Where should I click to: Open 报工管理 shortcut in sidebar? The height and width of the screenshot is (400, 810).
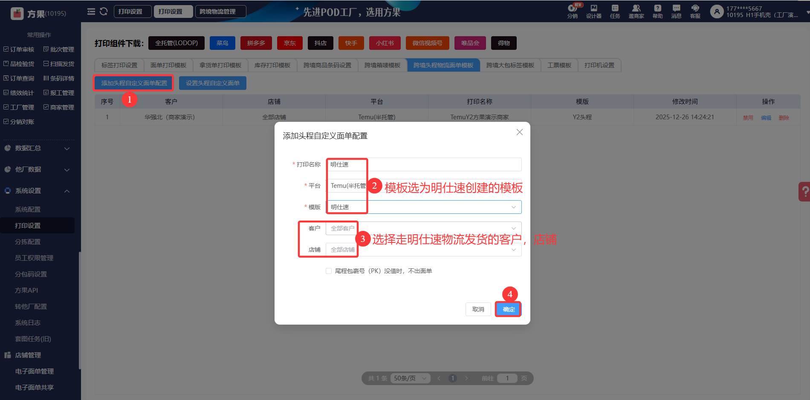(59, 93)
